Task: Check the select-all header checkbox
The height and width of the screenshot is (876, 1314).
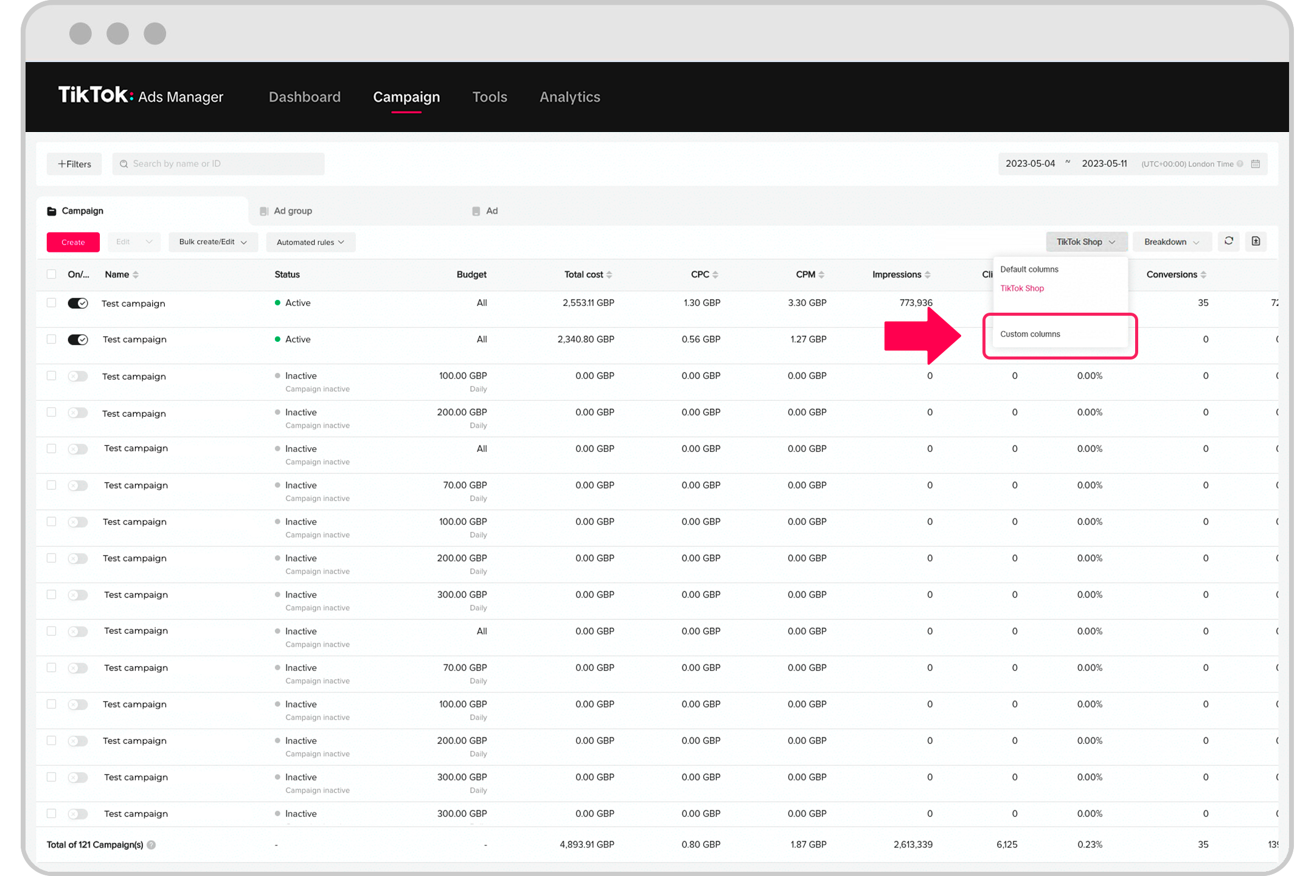Action: 52,274
